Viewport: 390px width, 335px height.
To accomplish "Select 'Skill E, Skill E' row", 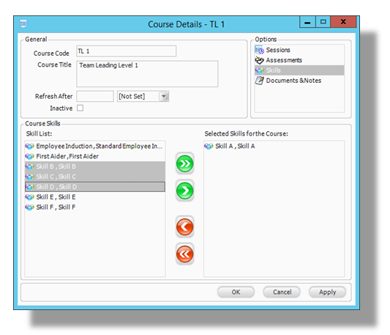I will coord(95,197).
